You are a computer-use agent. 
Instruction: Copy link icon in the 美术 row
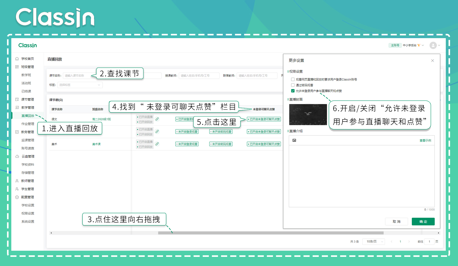[157, 144]
